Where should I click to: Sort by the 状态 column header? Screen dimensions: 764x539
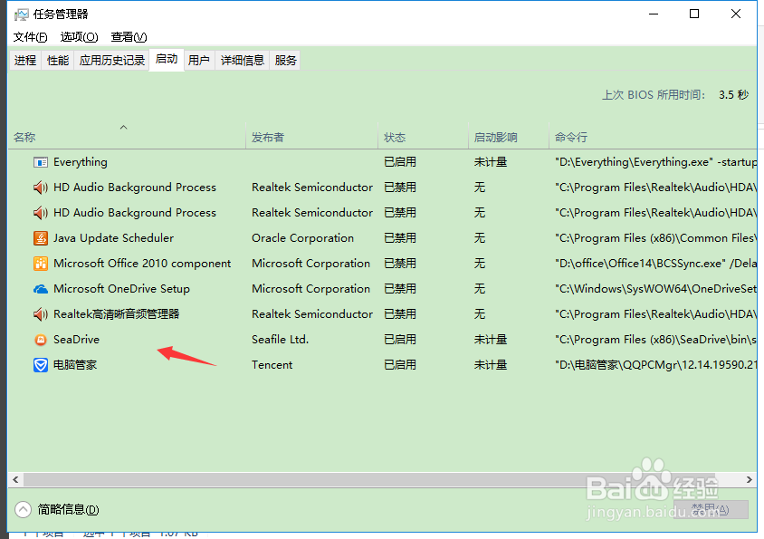(x=423, y=135)
